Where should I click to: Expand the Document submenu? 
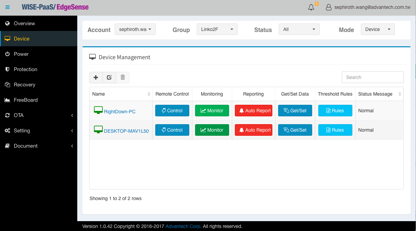pos(38,146)
